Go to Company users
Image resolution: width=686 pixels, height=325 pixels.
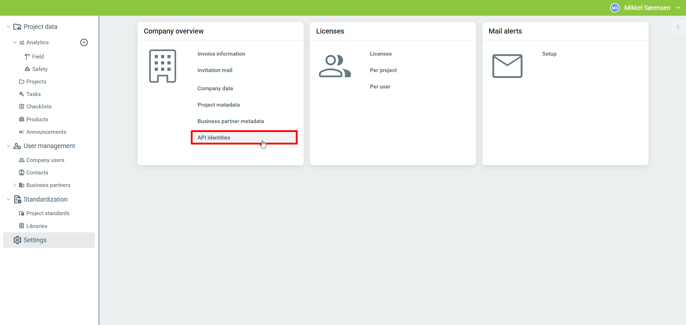[x=45, y=160]
